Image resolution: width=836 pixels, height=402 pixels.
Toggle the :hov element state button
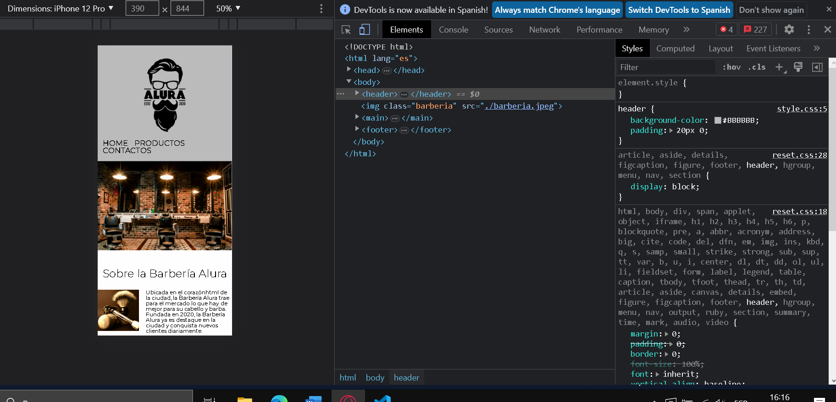(x=731, y=67)
